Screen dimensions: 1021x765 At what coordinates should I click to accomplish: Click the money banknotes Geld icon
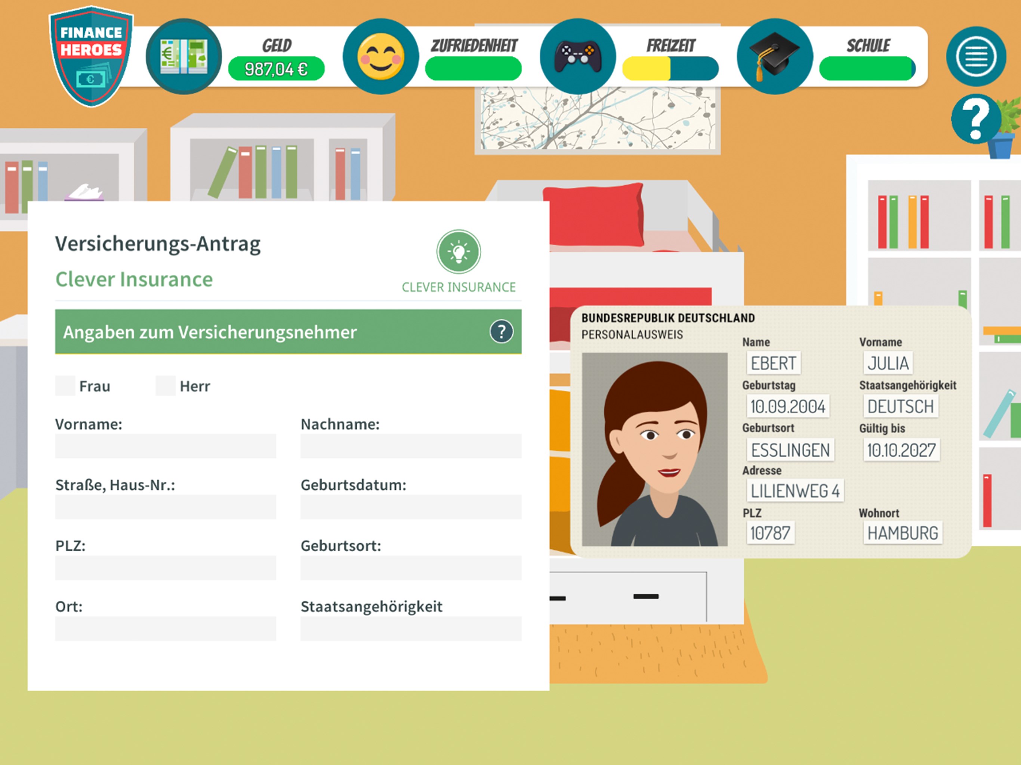[x=184, y=56]
